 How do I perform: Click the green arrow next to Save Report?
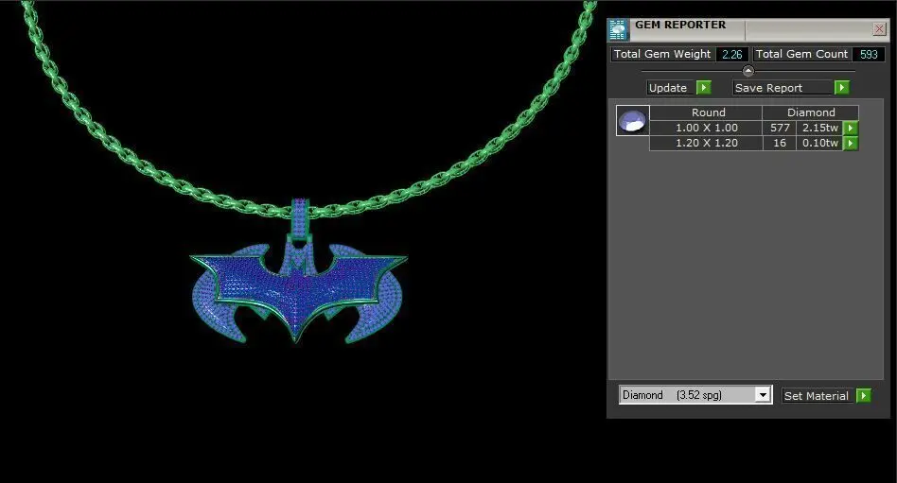point(841,88)
